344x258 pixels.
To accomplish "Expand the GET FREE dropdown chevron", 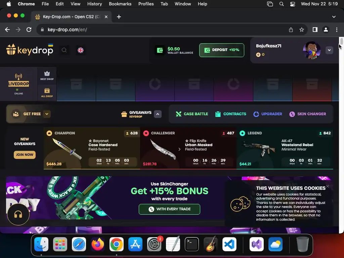I will (x=47, y=114).
